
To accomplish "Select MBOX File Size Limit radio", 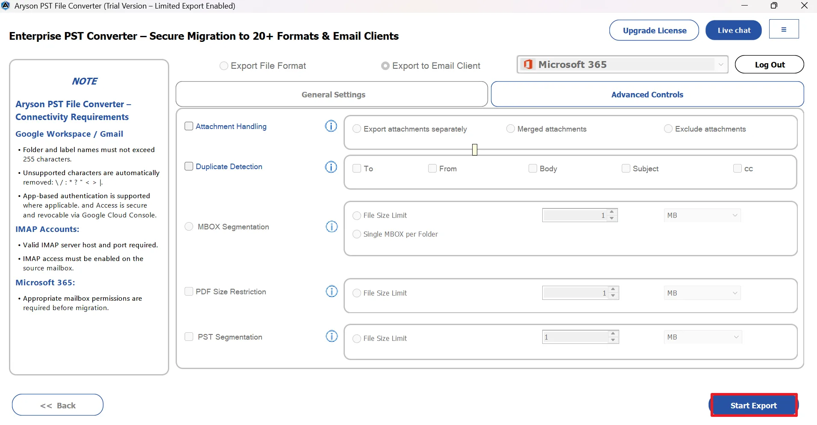I will (357, 216).
